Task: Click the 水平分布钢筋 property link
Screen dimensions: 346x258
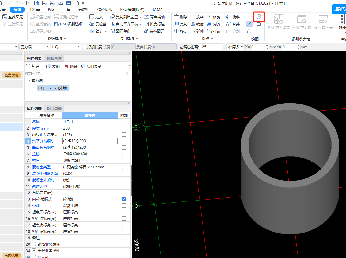Action: pos(43,141)
